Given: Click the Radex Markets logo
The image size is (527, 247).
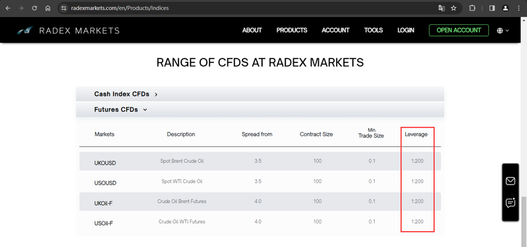Looking at the screenshot, I should [x=69, y=31].
